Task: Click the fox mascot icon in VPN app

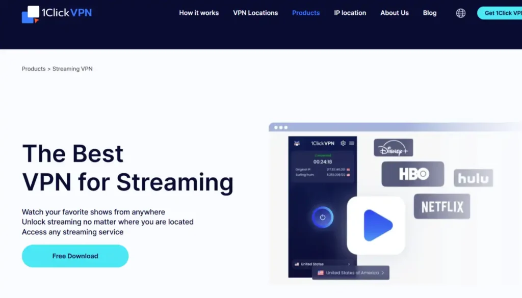Action: 297,144
